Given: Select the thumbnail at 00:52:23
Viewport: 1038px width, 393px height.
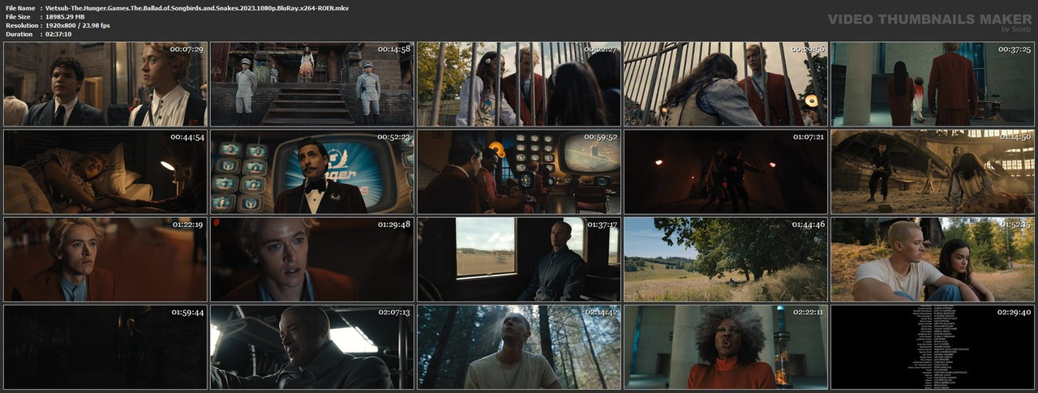Looking at the screenshot, I should [x=312, y=172].
